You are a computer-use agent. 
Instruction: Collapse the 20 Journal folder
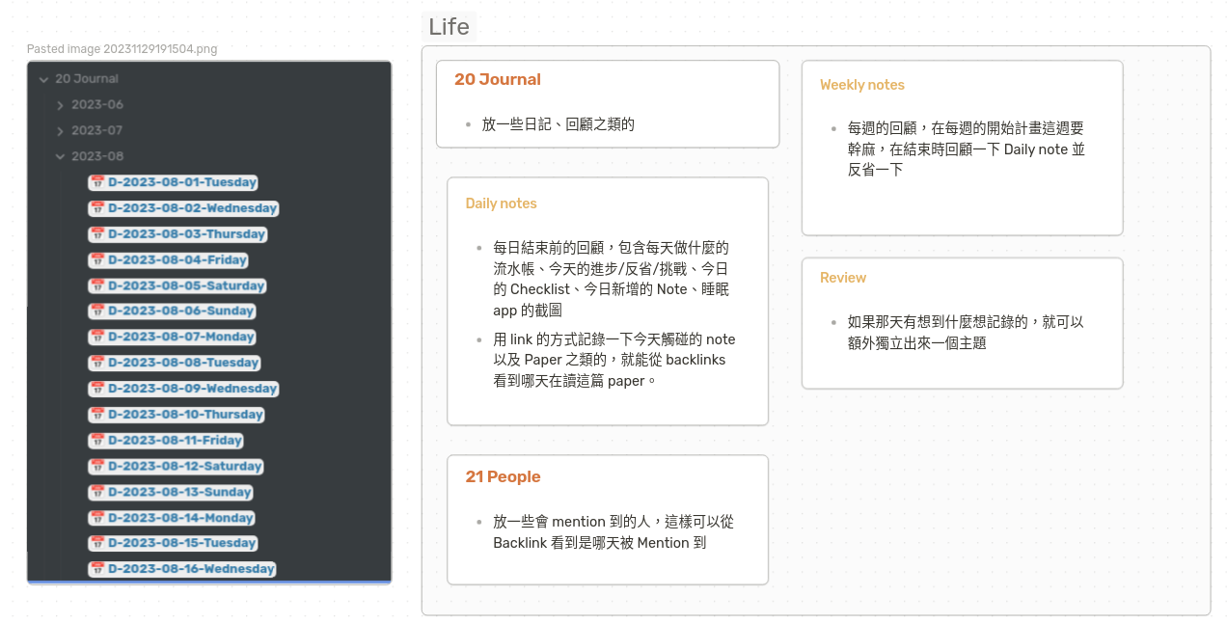point(43,78)
